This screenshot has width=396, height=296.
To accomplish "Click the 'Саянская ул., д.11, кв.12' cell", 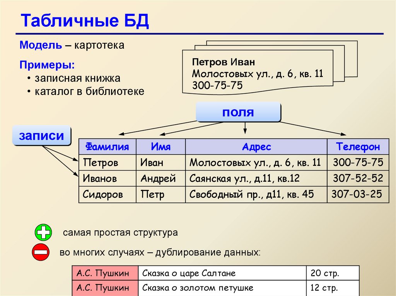I will coord(256,178).
